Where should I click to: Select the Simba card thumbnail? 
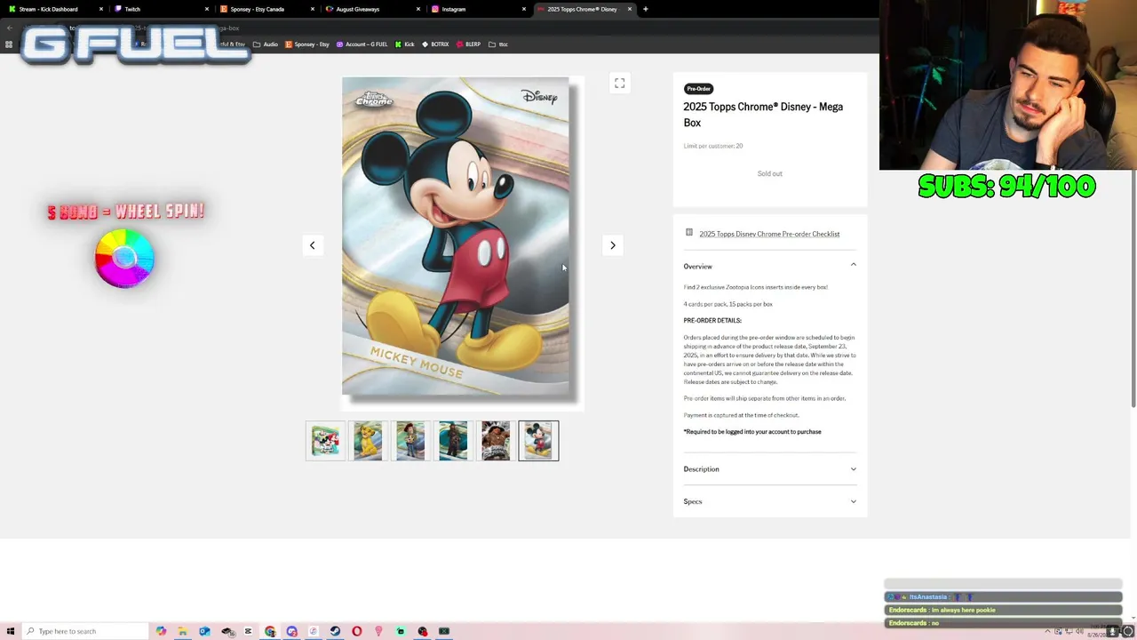coord(368,441)
